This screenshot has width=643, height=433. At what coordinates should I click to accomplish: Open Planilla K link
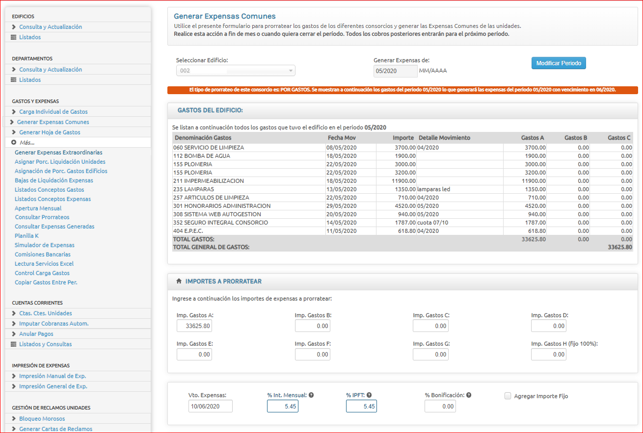[x=27, y=236]
